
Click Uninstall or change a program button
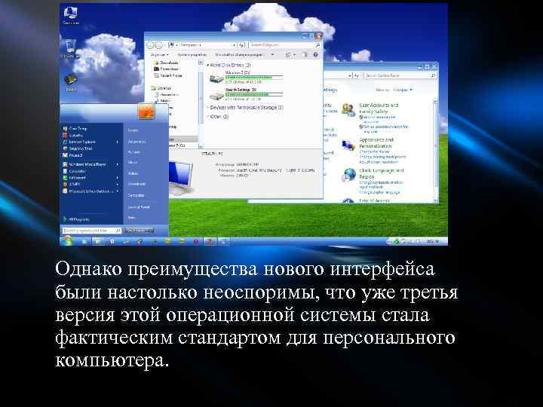tap(239, 55)
